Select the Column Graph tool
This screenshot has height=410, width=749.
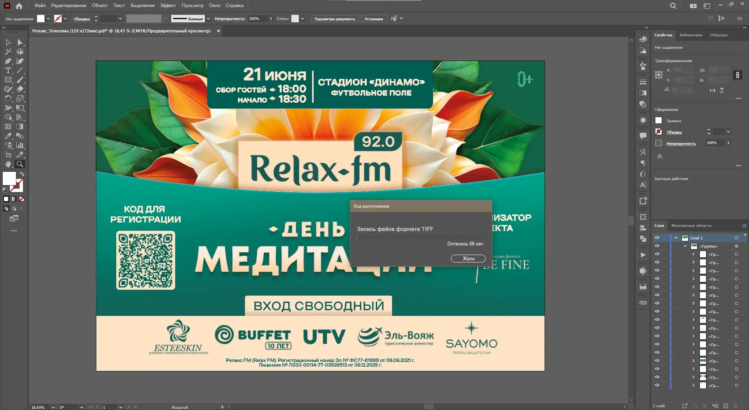click(x=20, y=145)
